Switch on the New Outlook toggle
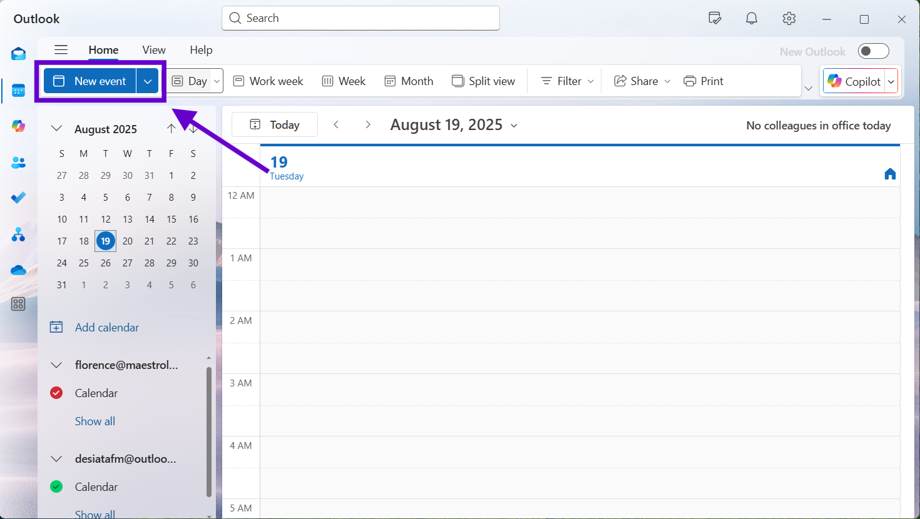 click(x=874, y=51)
